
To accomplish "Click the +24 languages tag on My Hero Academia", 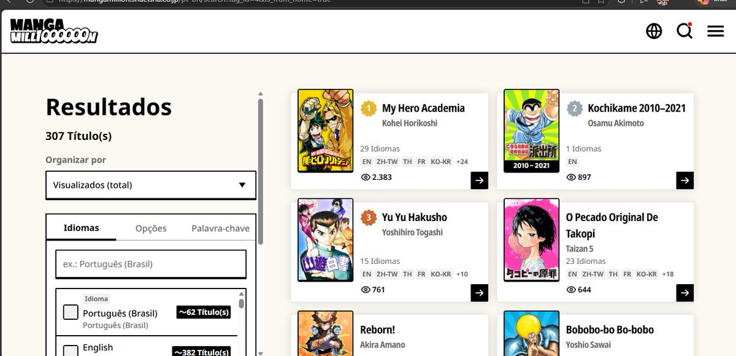I will click(462, 162).
